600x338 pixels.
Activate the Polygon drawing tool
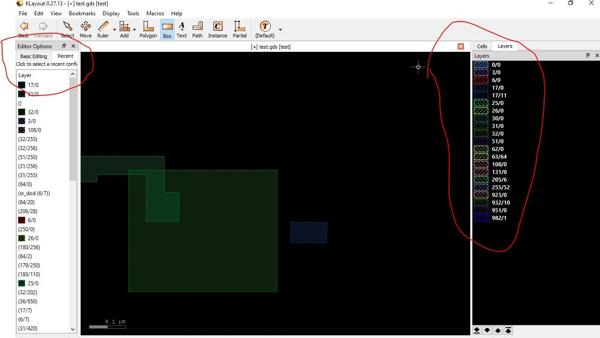[x=148, y=29]
